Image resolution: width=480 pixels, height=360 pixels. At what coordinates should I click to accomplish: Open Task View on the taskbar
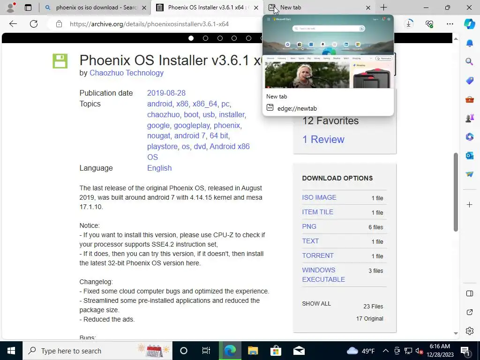point(206,351)
